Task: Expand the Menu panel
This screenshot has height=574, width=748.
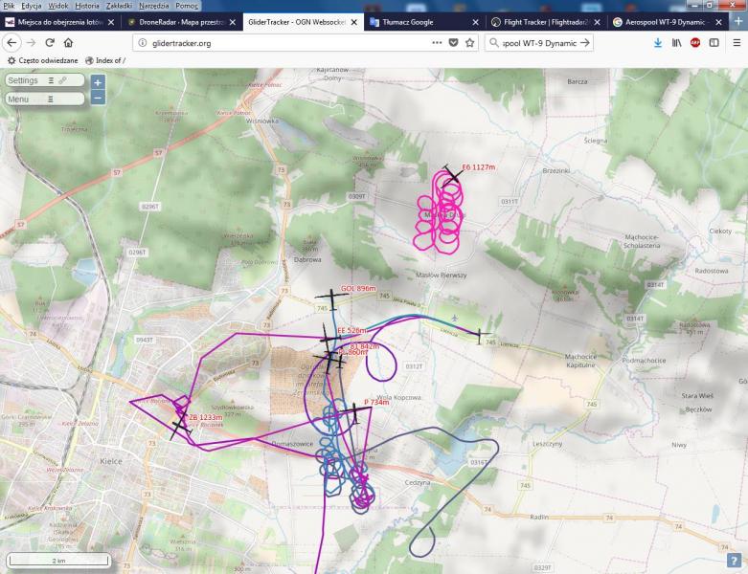Action: pos(18,99)
